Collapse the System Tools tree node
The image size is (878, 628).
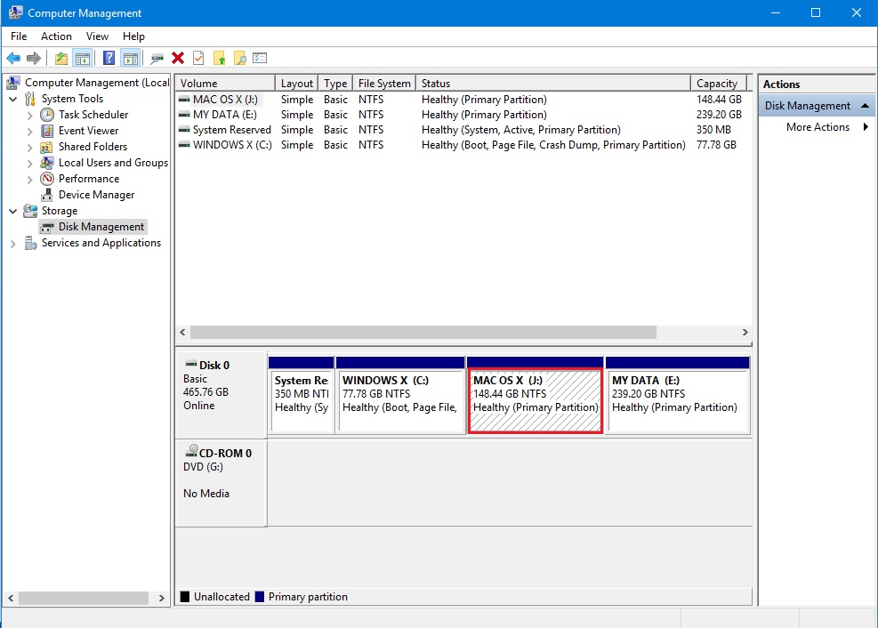[x=13, y=99]
